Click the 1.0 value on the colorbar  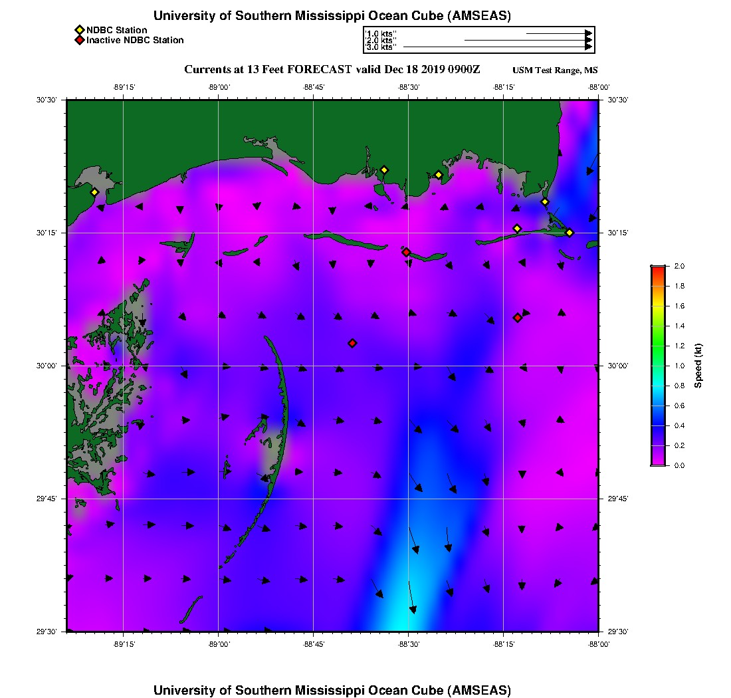click(679, 366)
